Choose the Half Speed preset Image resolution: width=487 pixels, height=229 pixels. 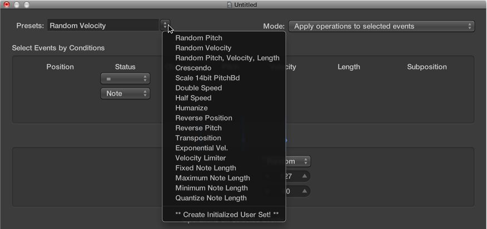(x=224, y=98)
